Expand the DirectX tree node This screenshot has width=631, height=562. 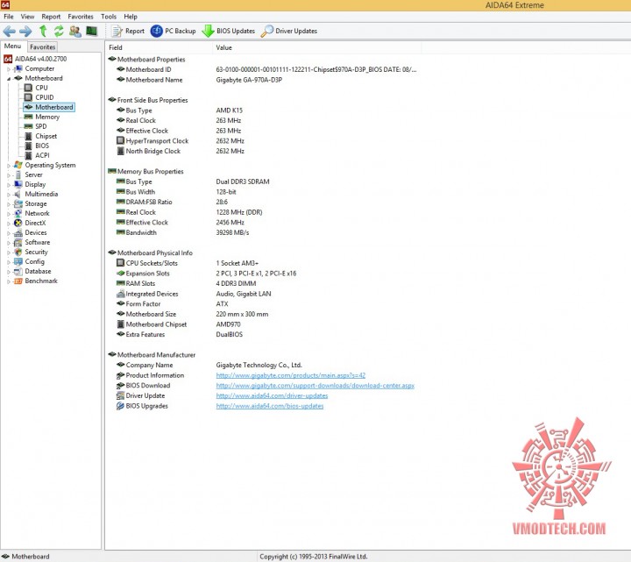pyautogui.click(x=9, y=224)
